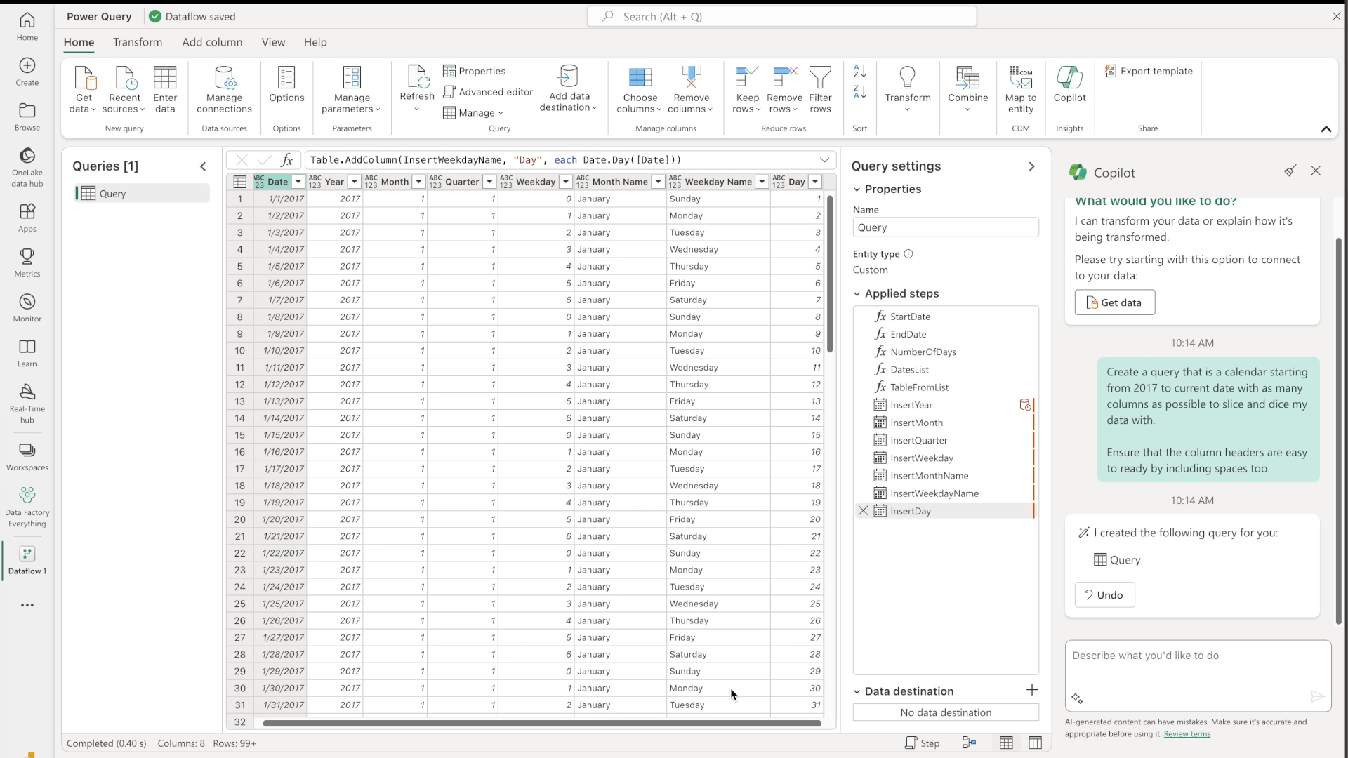This screenshot has width=1348, height=758.
Task: Click the Get data button in Copilot
Action: tap(1114, 302)
